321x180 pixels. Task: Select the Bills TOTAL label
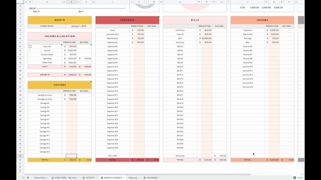(180, 160)
